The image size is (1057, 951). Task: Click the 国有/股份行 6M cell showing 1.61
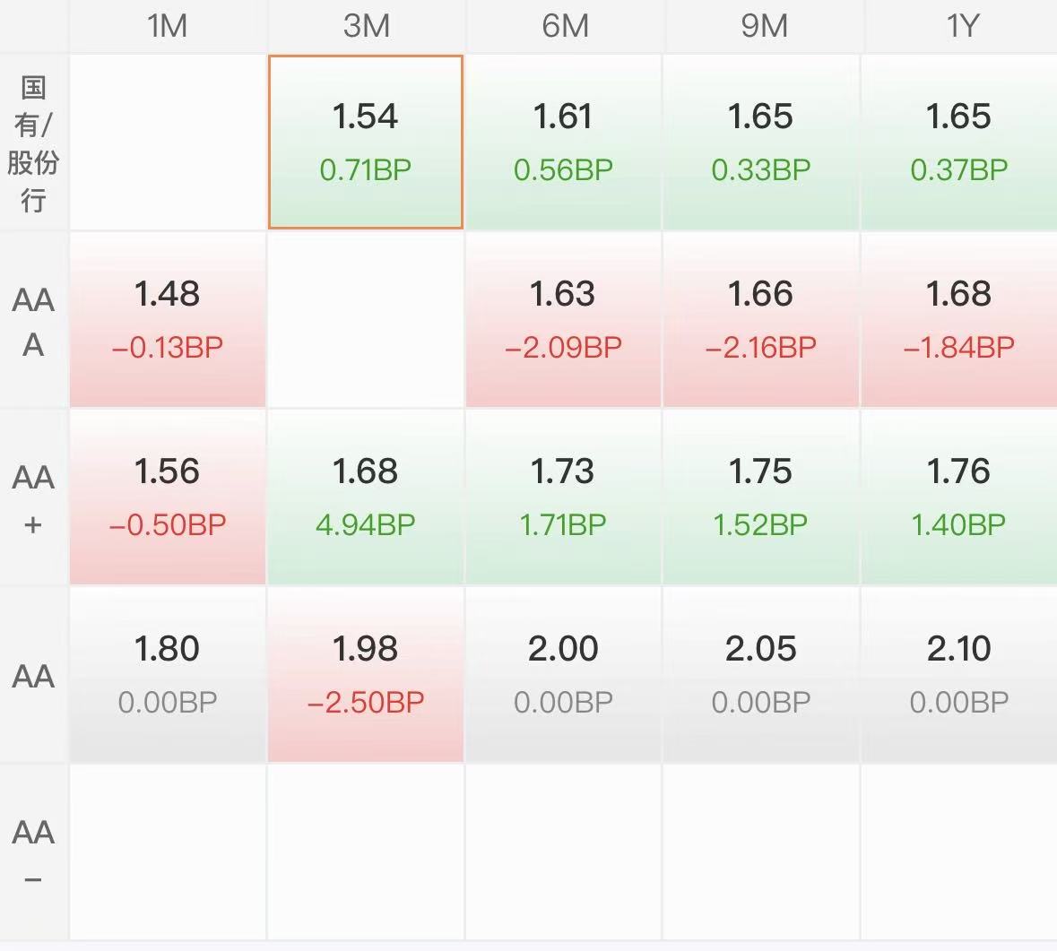click(564, 143)
